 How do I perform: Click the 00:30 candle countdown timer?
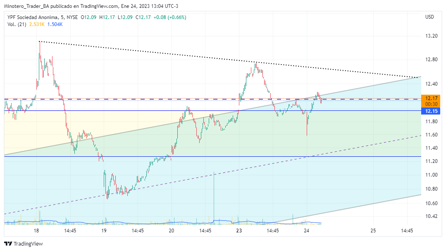coord(431,104)
